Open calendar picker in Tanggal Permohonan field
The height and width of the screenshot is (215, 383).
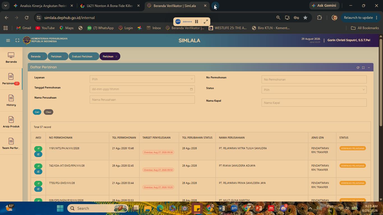(x=191, y=89)
